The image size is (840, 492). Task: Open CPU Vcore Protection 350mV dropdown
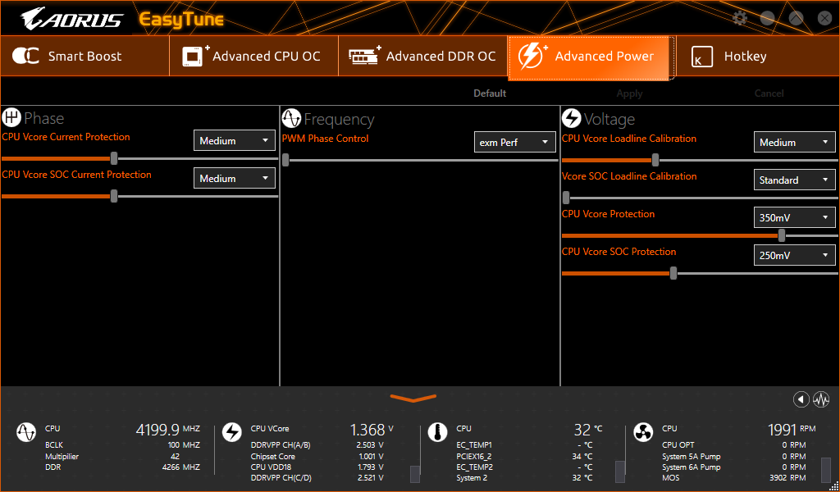coord(794,218)
